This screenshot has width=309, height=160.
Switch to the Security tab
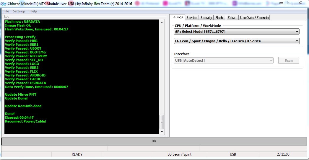point(206,18)
